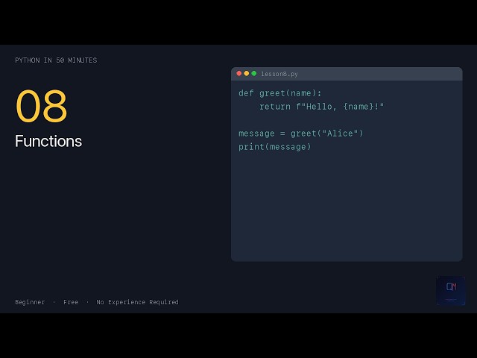Click the 'print(message)' code line
Screen dimensions: 477x358
(x=275, y=147)
